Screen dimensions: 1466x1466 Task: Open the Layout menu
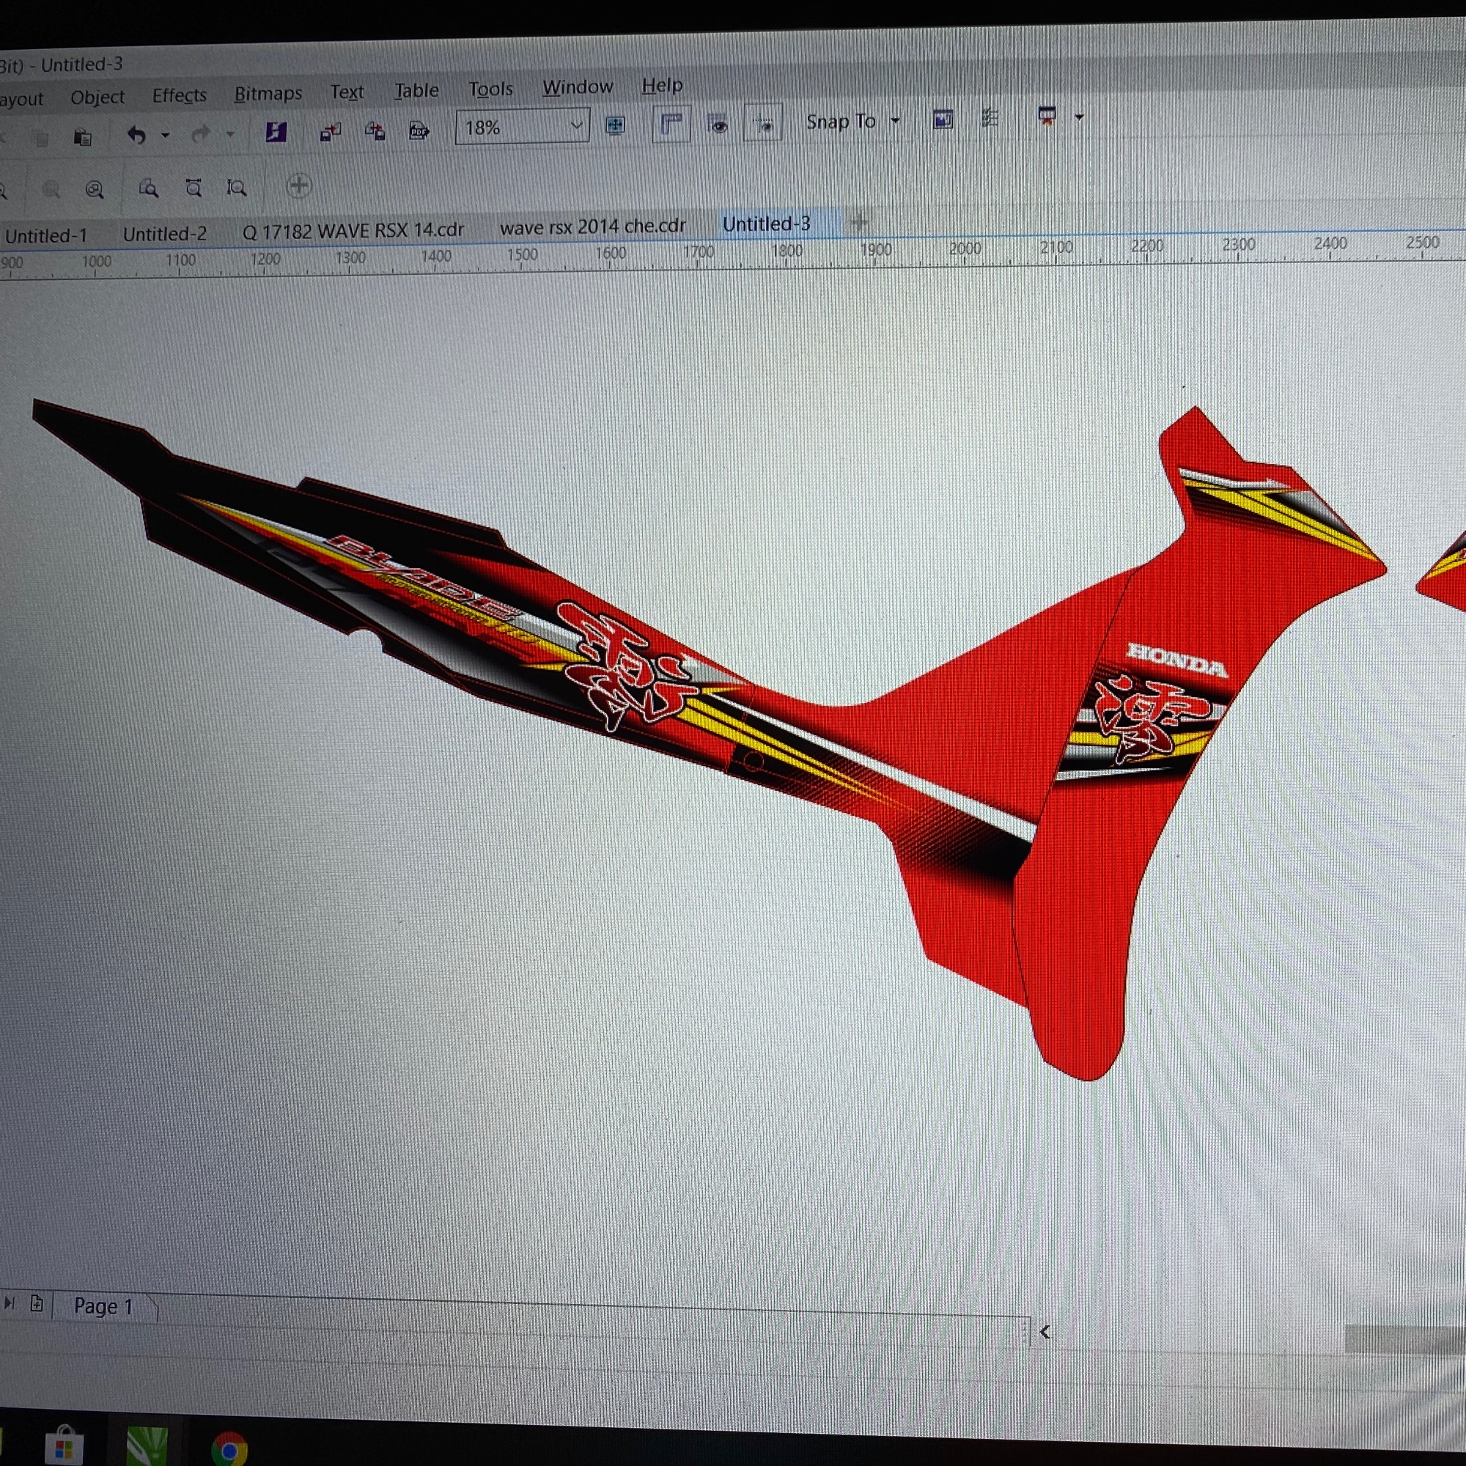tap(21, 99)
